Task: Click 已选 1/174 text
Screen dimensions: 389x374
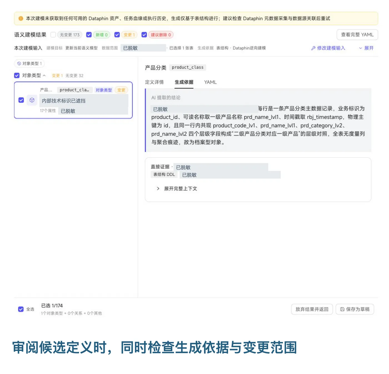Action: pos(52,306)
